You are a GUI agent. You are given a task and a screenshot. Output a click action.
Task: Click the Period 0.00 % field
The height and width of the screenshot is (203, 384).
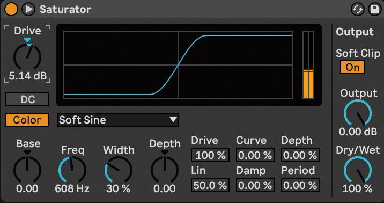pos(300,185)
